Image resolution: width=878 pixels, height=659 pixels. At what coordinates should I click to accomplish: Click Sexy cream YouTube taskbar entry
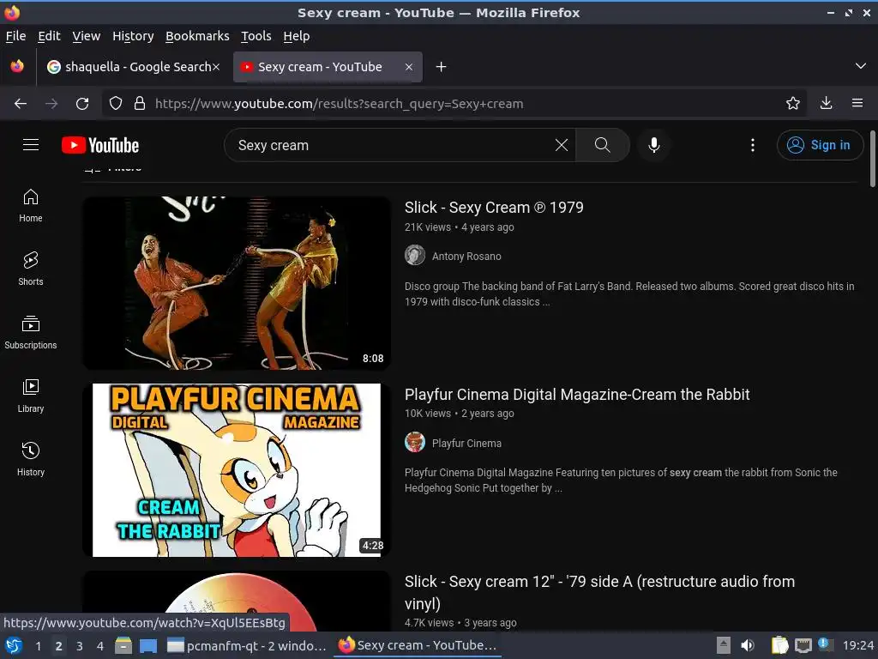click(x=418, y=645)
